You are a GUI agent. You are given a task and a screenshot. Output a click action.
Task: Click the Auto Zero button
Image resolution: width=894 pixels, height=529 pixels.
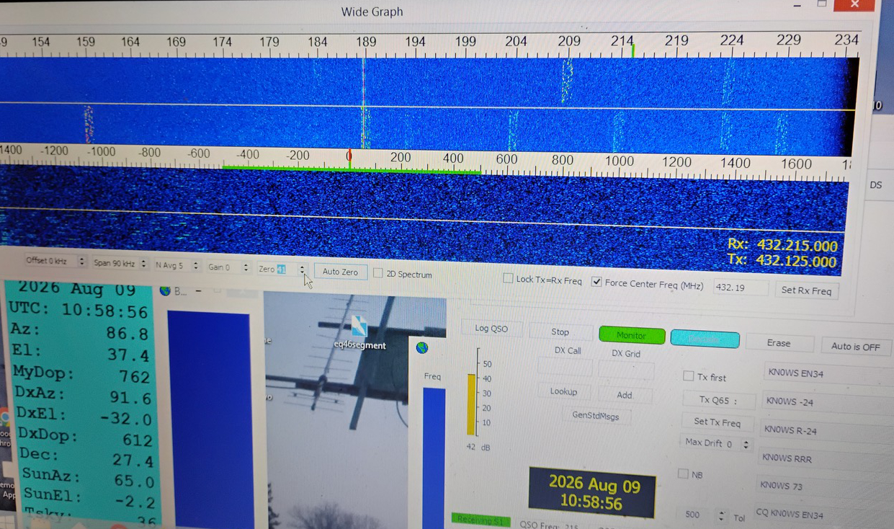click(x=340, y=272)
